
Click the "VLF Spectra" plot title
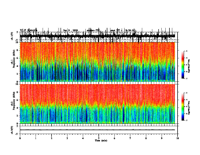coord(29,30)
